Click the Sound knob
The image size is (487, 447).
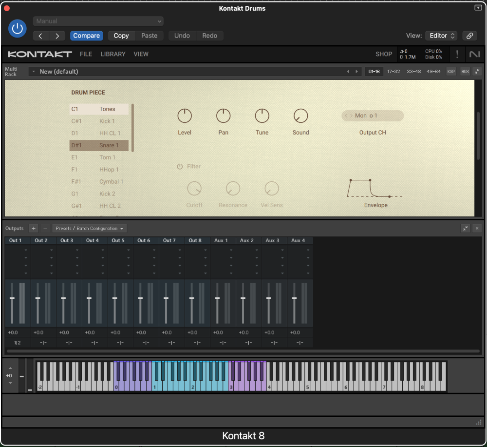tap(300, 116)
